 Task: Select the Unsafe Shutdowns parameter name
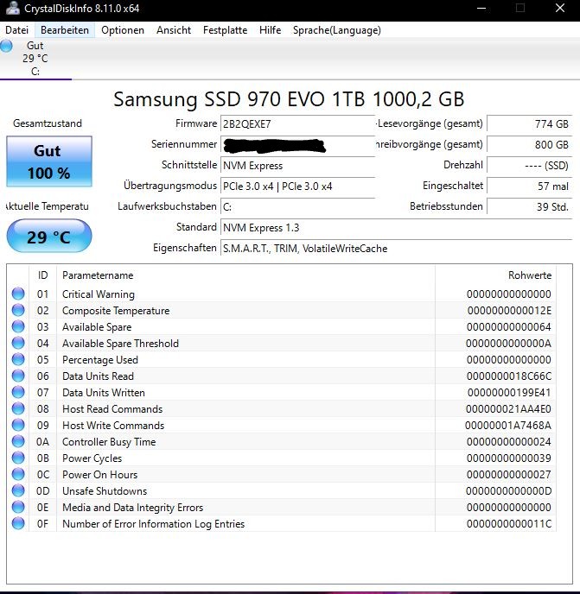[105, 491]
